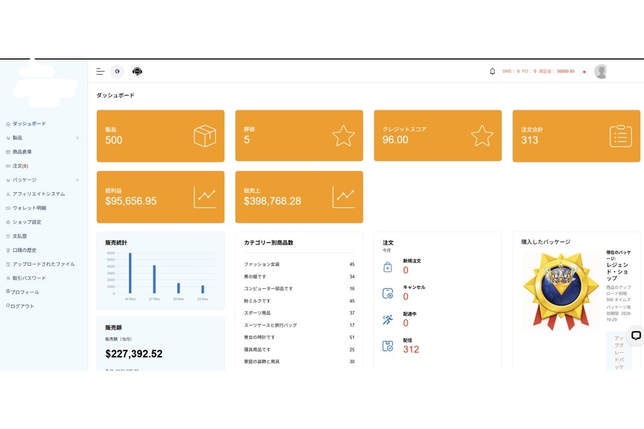644x429 pixels.
Task: Click the chart icon on 総売上 card
Action: [343, 197]
